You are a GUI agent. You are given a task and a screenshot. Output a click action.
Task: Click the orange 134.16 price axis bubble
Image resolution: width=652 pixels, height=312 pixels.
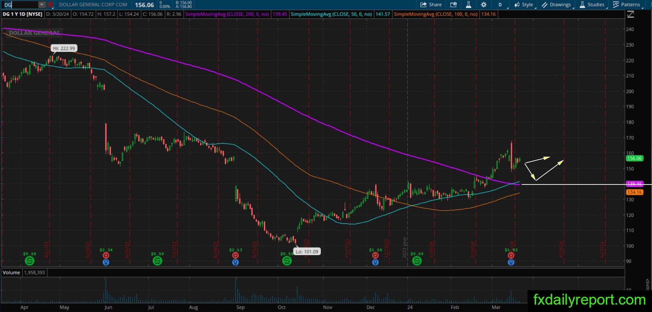[x=634, y=192]
